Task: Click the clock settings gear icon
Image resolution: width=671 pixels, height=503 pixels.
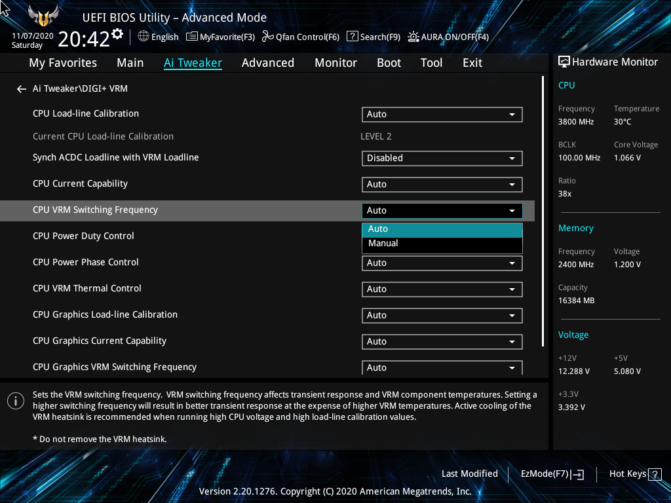Action: point(117,34)
